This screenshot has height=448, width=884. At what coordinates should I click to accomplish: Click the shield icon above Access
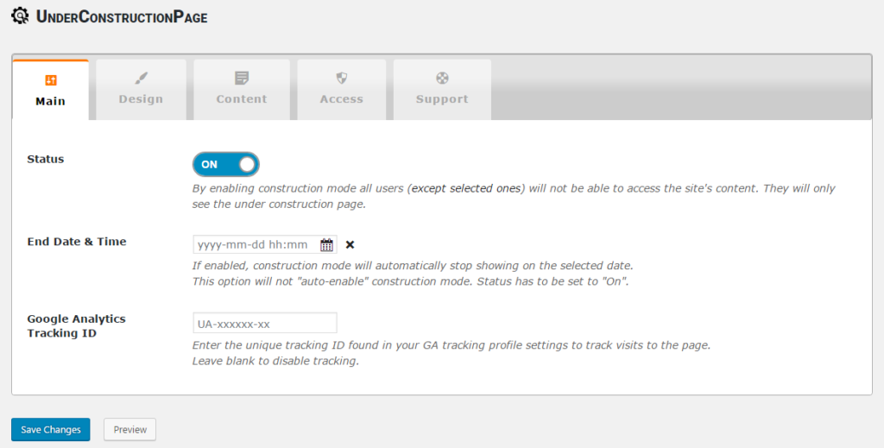[x=342, y=78]
